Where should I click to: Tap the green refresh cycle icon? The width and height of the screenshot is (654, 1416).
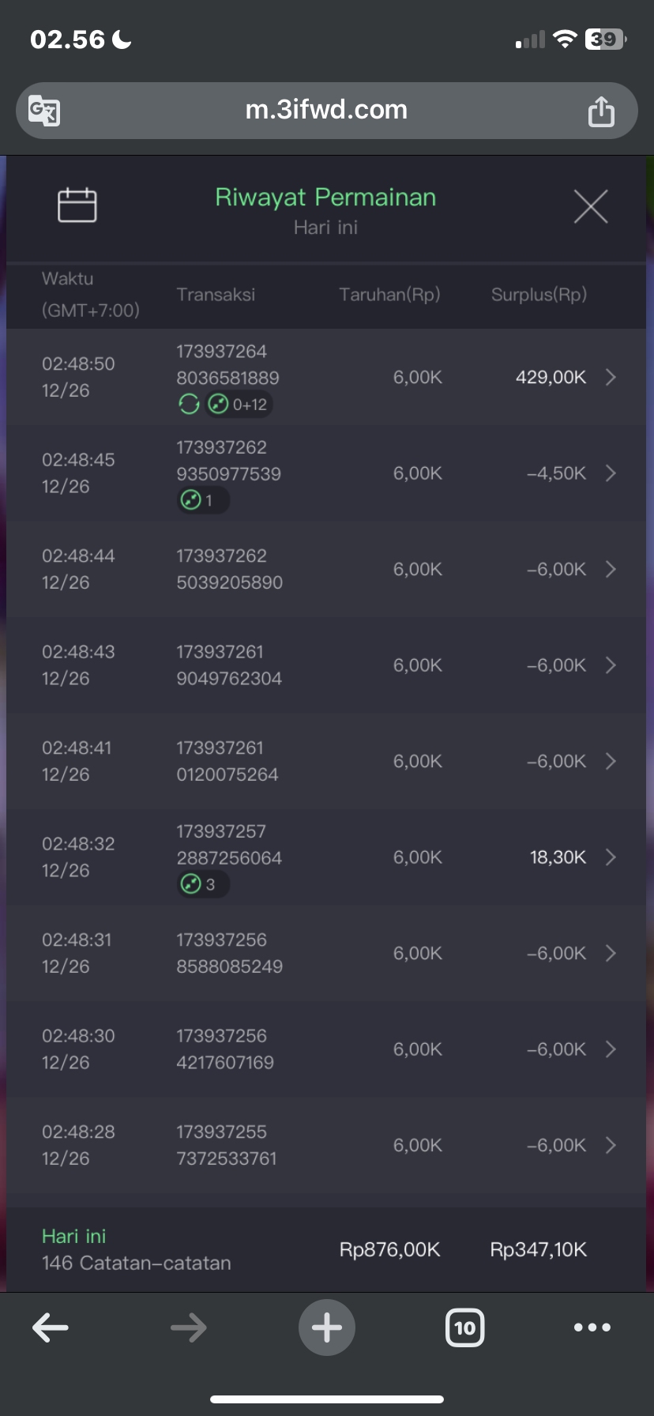click(x=189, y=405)
